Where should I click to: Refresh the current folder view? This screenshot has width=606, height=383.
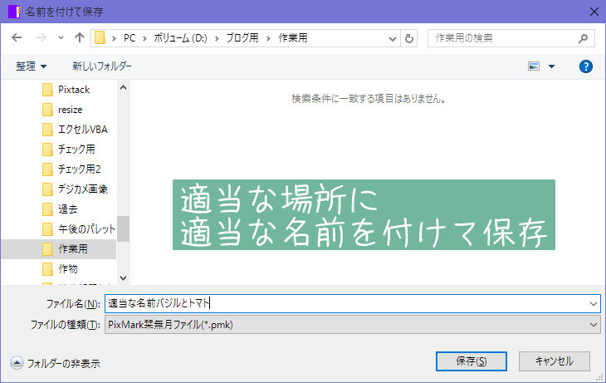click(409, 38)
